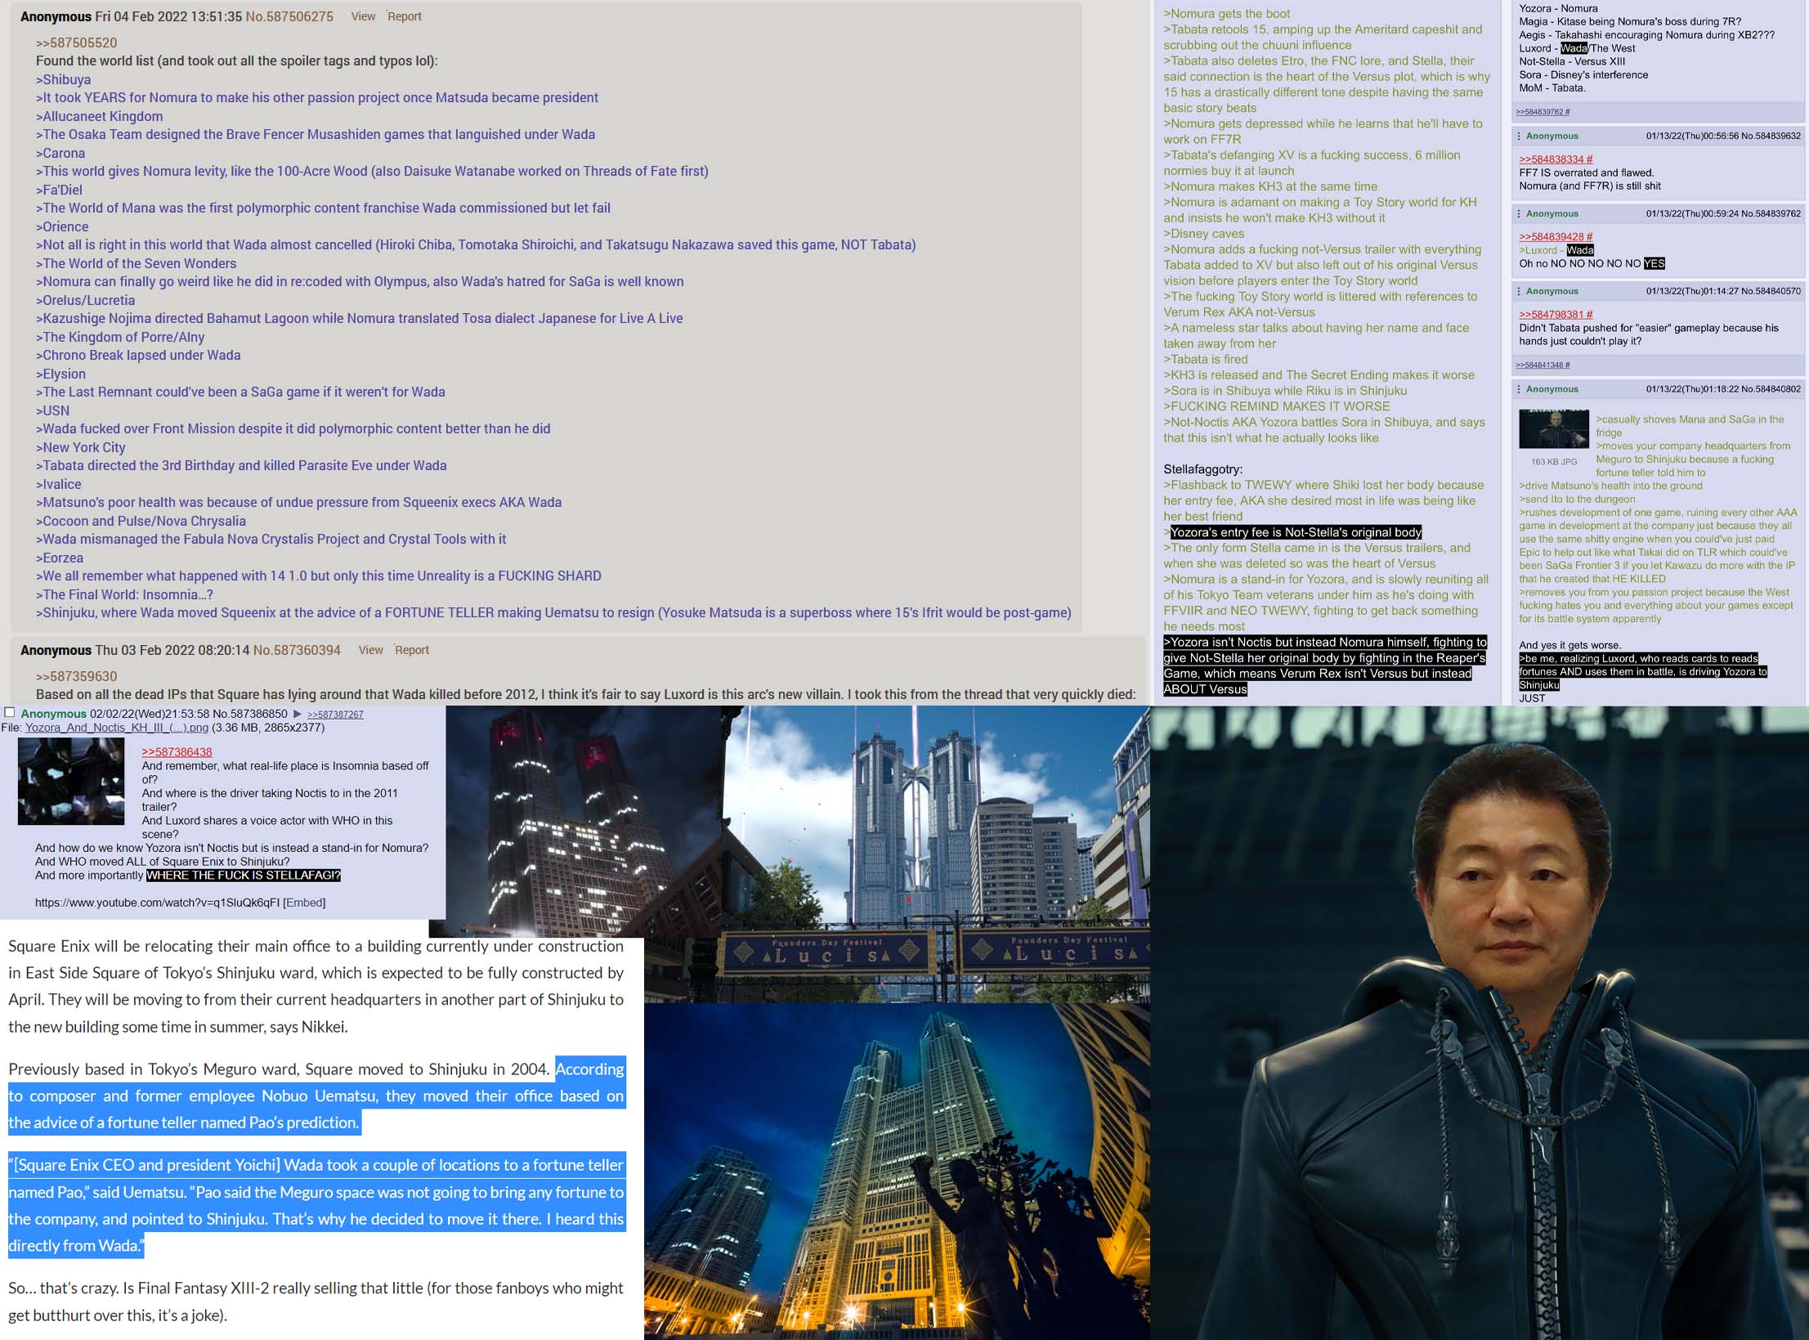Click 'Stellafaggotry:' heading text
The image size is (1809, 1340).
point(1202,469)
